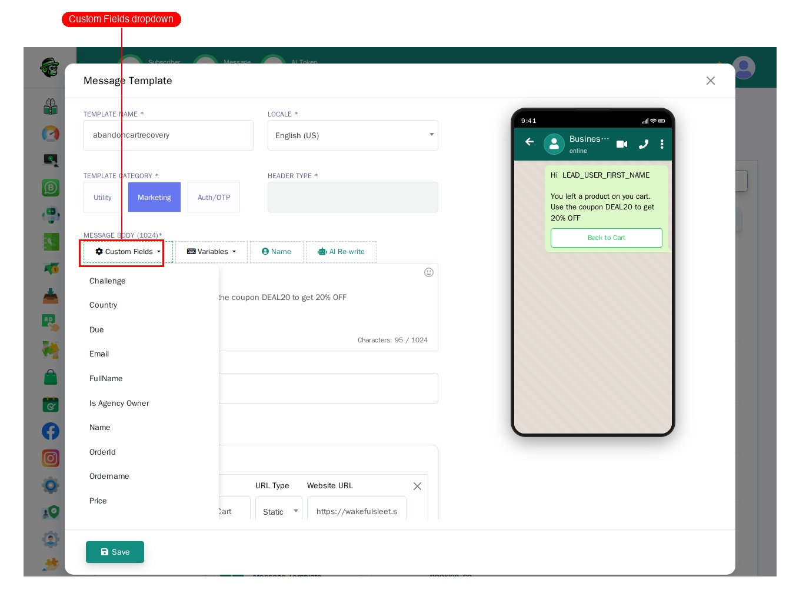Choose Price from custom fields list
The image size is (806, 600).
coord(98,501)
